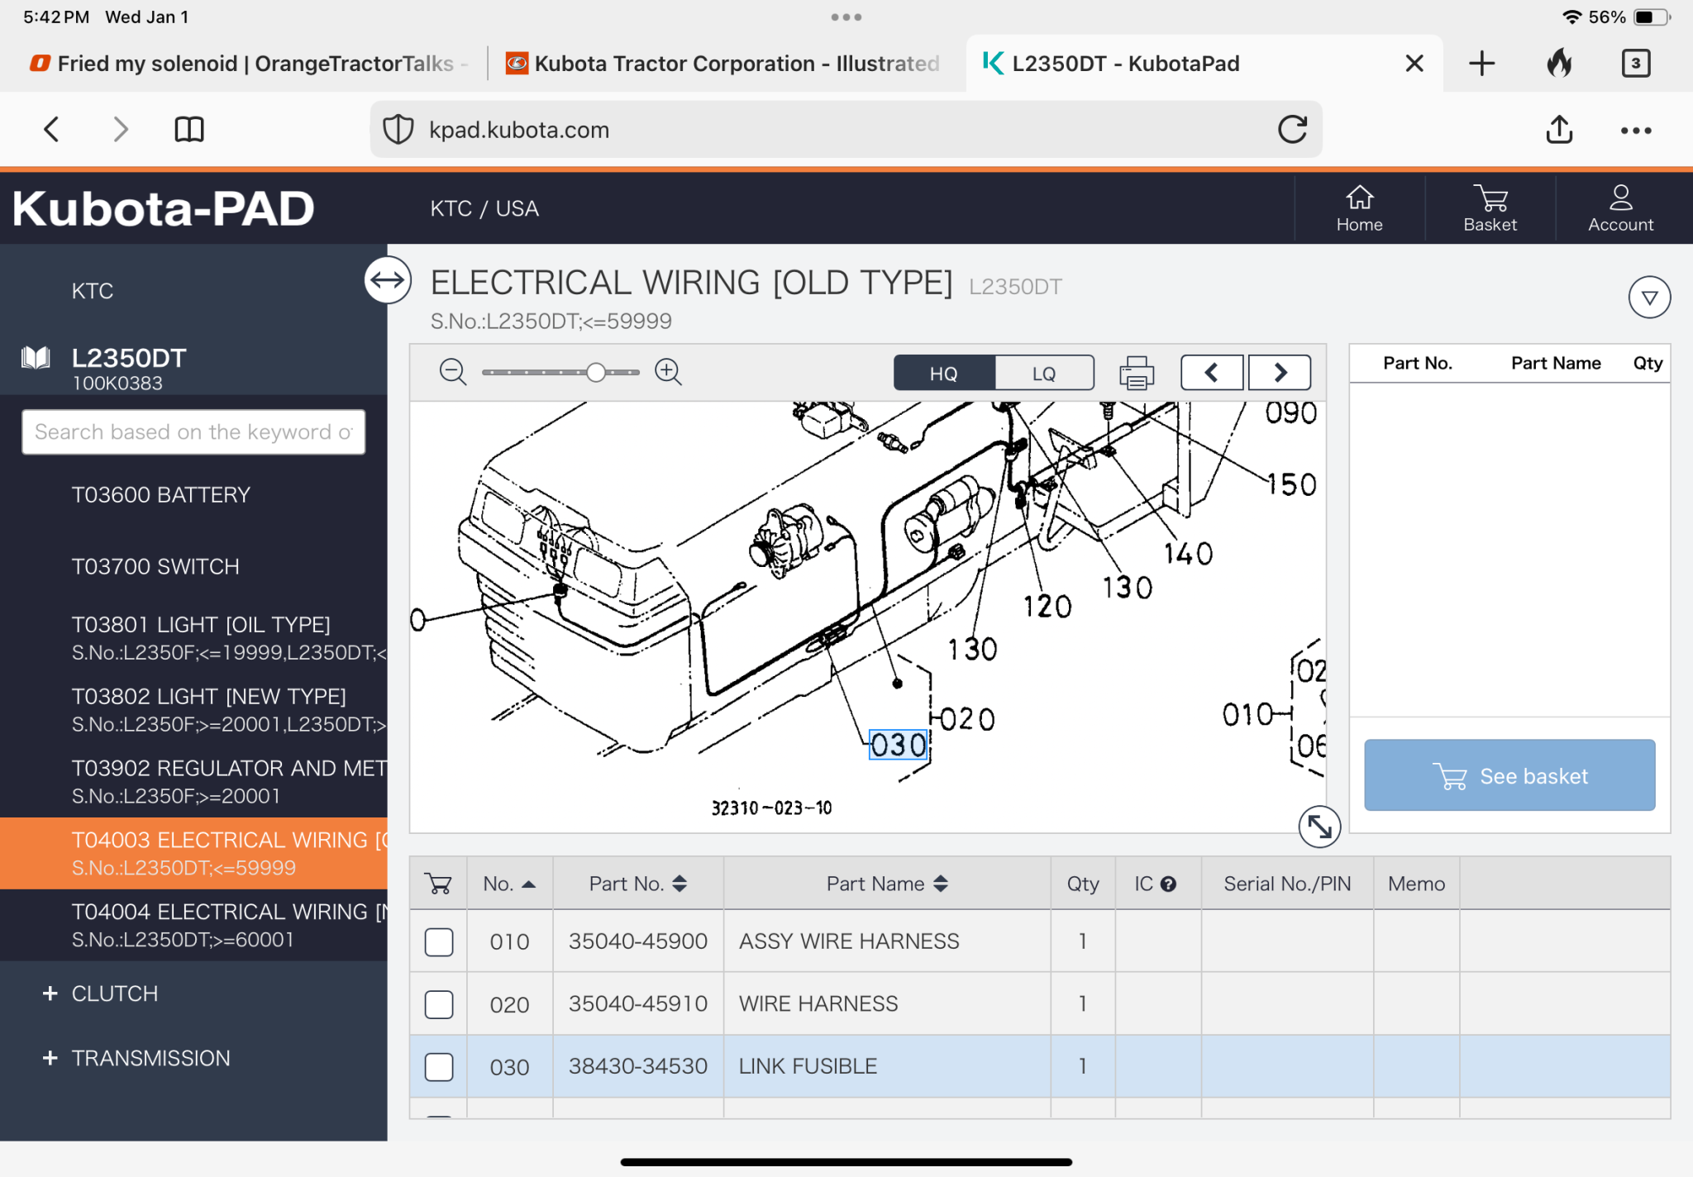Go forward with the browser forward arrow
Image resolution: width=1693 pixels, height=1177 pixels.
click(x=121, y=129)
